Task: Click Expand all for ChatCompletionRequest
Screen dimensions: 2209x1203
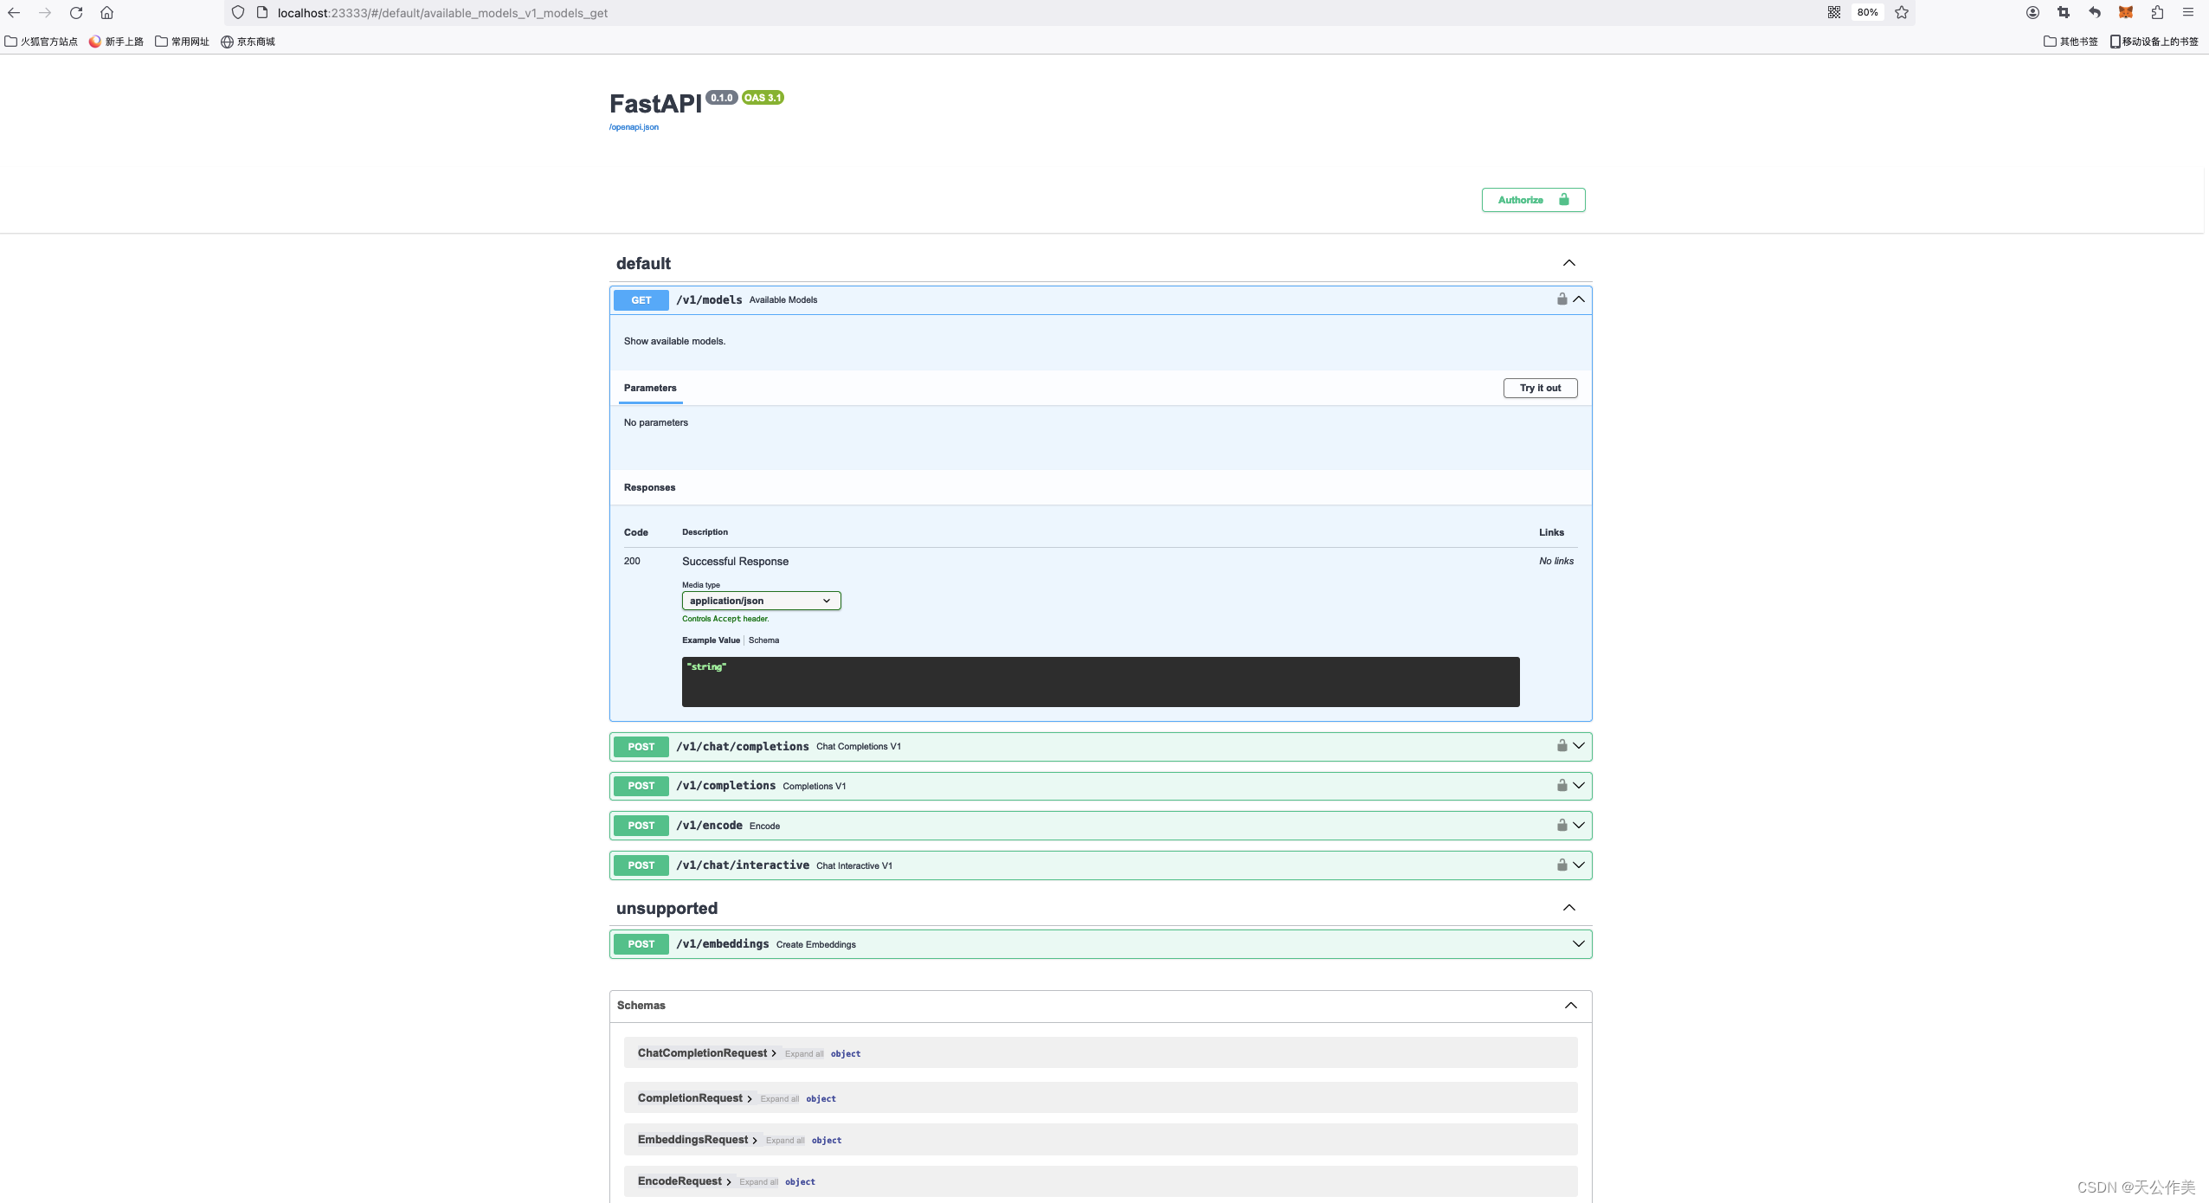Action: tap(804, 1054)
